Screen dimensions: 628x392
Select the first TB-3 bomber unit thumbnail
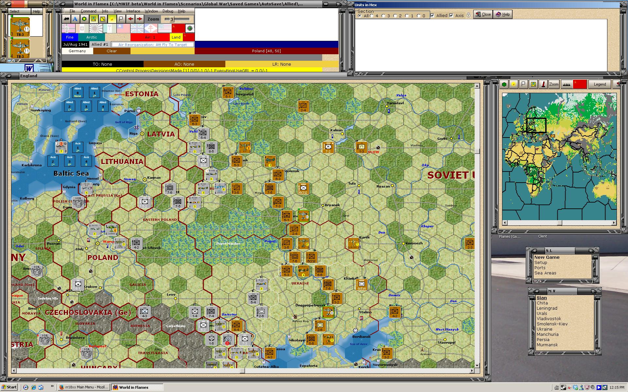pos(20,26)
